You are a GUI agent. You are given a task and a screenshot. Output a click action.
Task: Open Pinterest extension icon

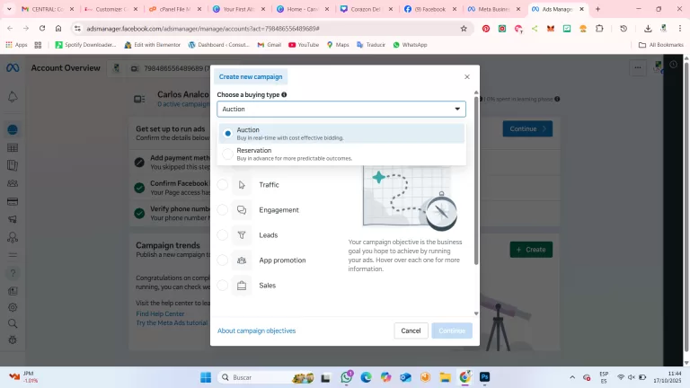[486, 29]
